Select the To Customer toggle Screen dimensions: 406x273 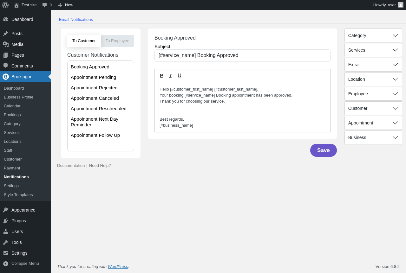coord(84,41)
